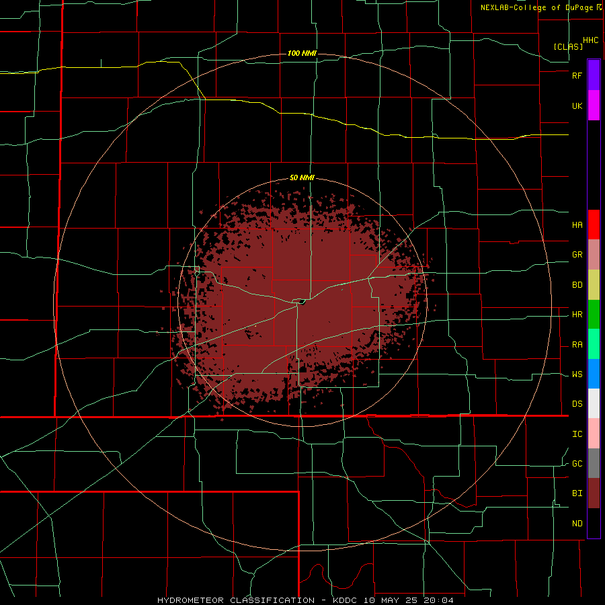Click the HHC product label
The image size is (605, 605).
click(x=591, y=40)
